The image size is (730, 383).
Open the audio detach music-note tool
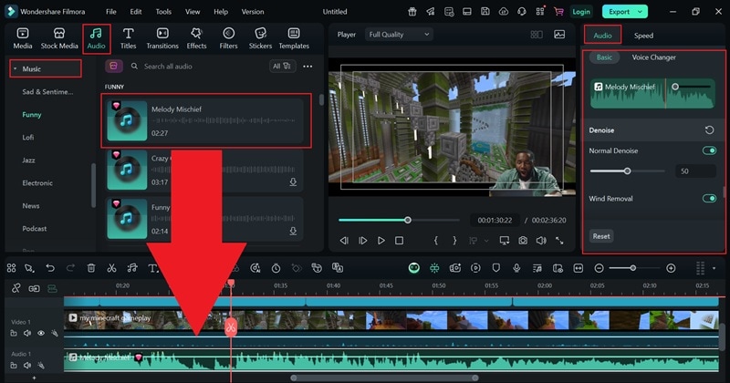click(x=132, y=268)
